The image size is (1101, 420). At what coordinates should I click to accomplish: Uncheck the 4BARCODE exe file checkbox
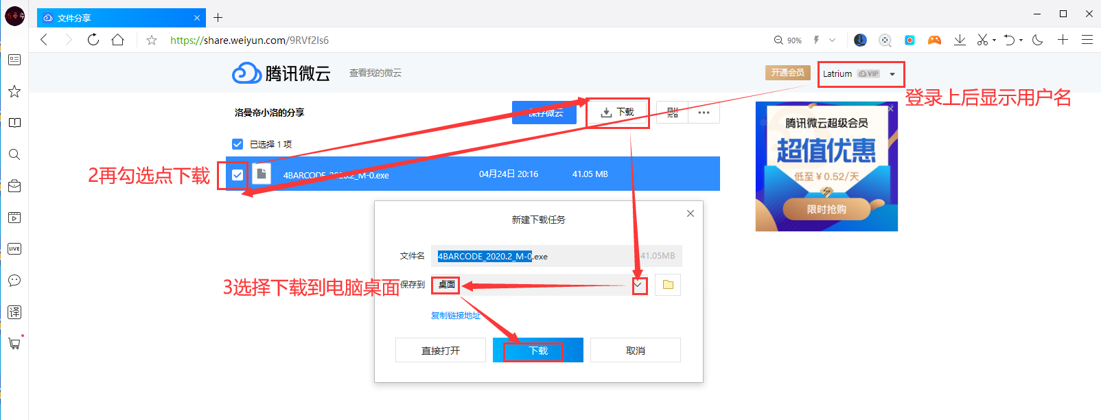point(237,175)
